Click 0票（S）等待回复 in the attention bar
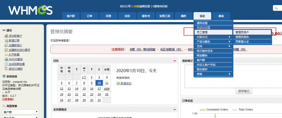 tap(142, 49)
